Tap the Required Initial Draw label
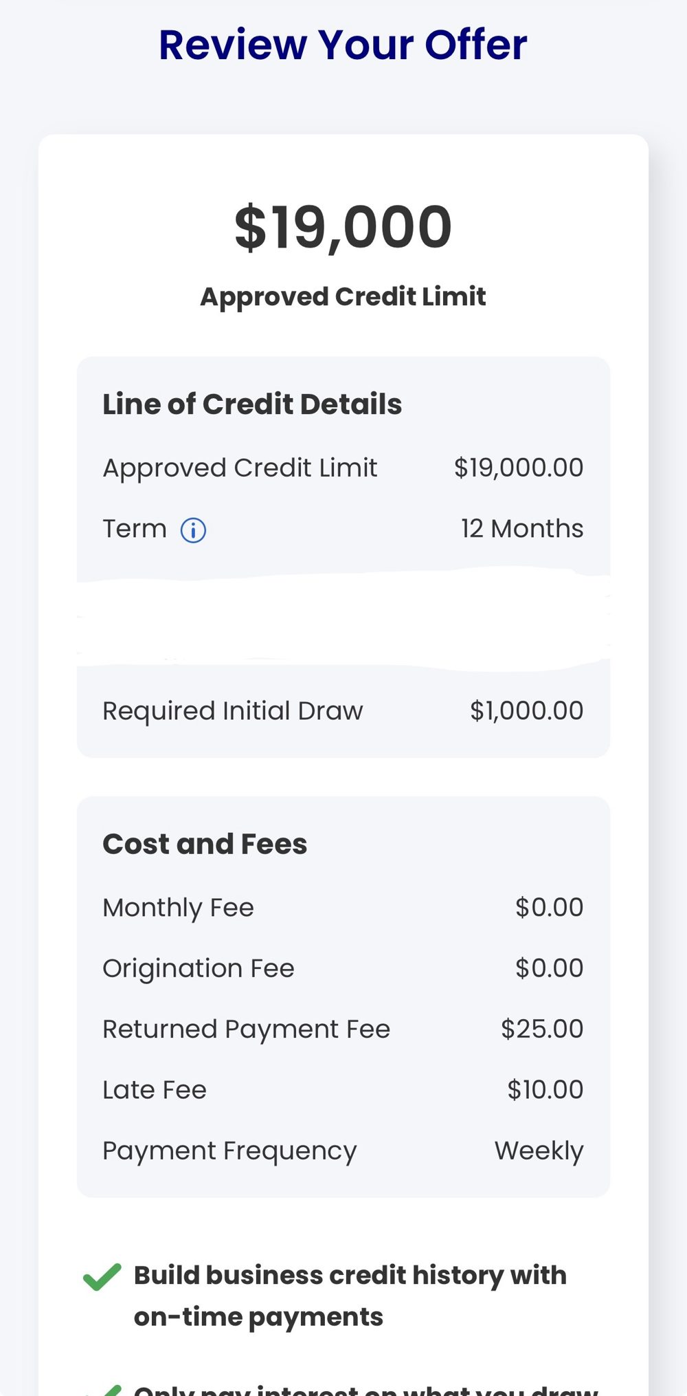This screenshot has height=1396, width=687. pyautogui.click(x=233, y=711)
